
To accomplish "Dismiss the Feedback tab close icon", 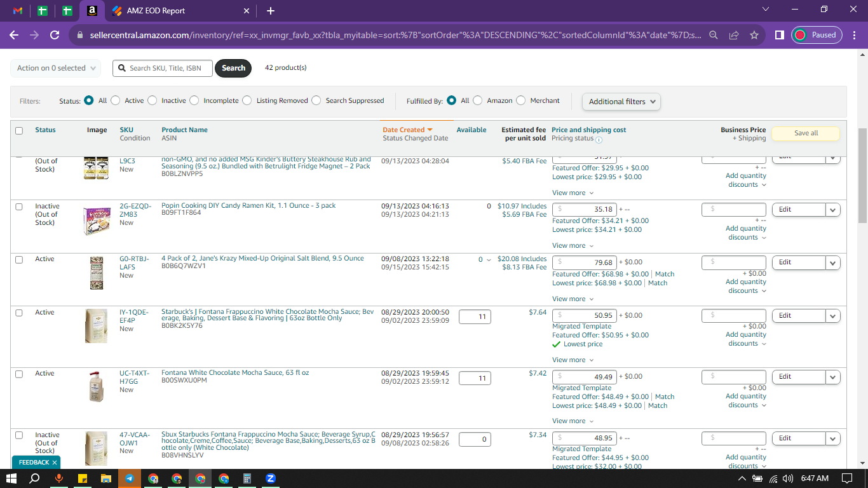I will tap(55, 463).
